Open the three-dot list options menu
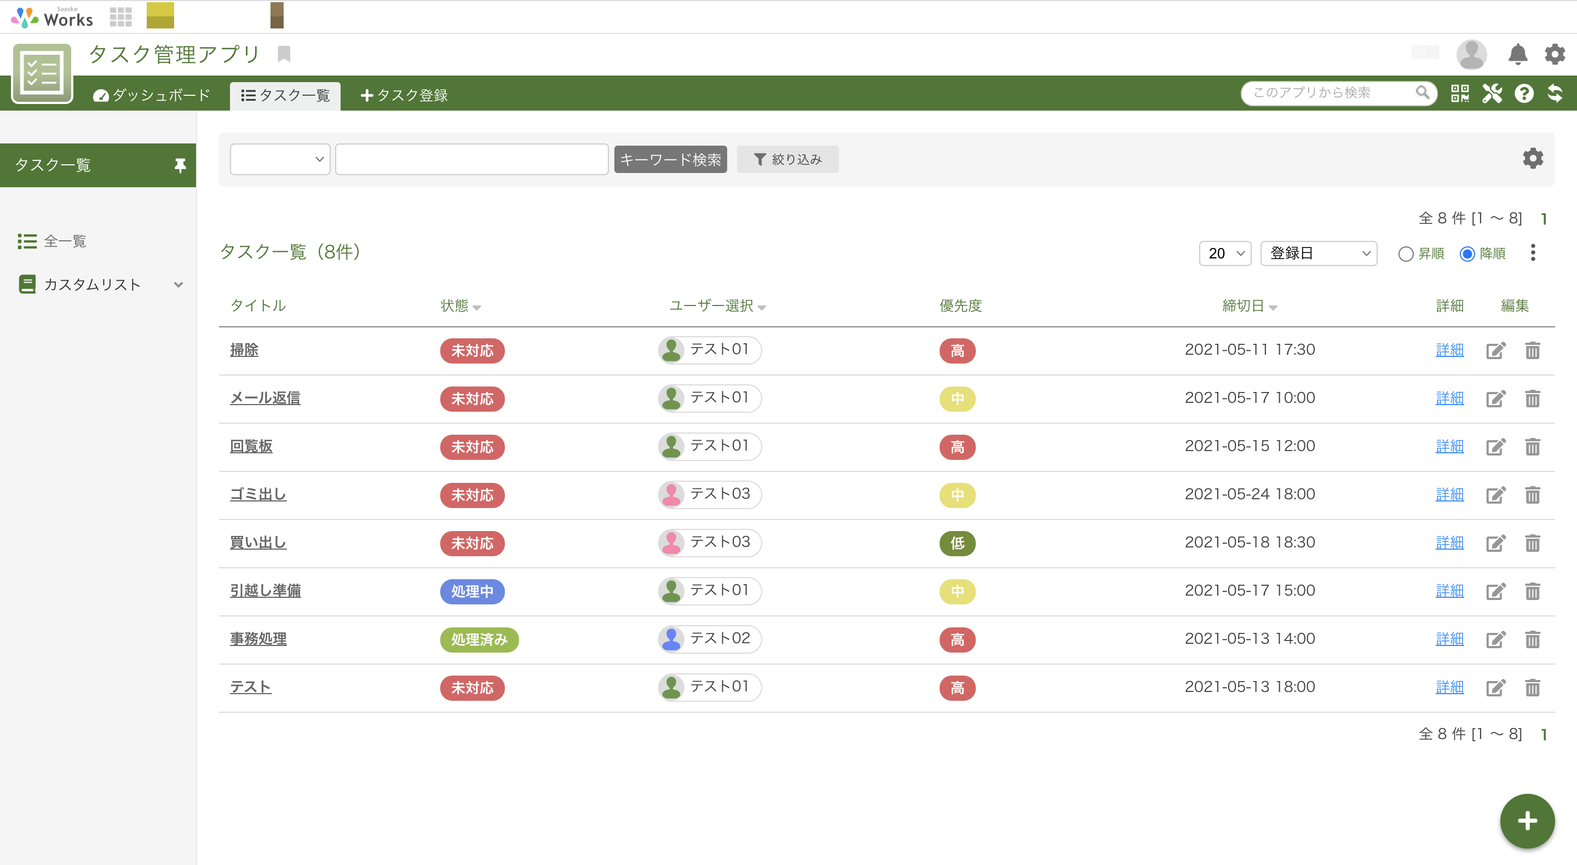Screen dimensions: 1577x865 pyautogui.click(x=1533, y=253)
